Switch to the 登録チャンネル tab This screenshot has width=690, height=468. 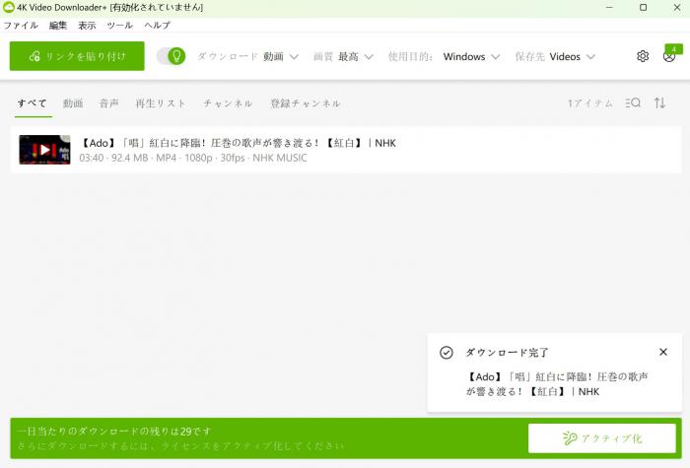tap(306, 103)
